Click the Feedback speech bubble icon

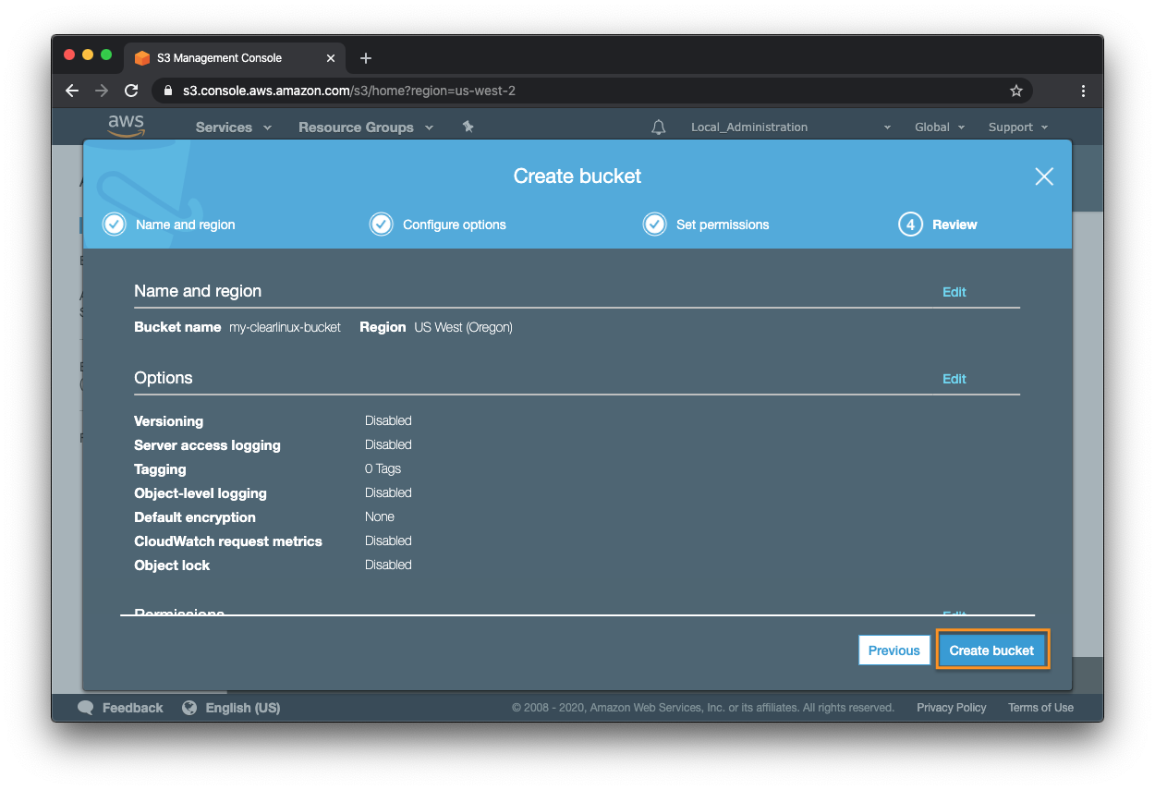(x=86, y=708)
